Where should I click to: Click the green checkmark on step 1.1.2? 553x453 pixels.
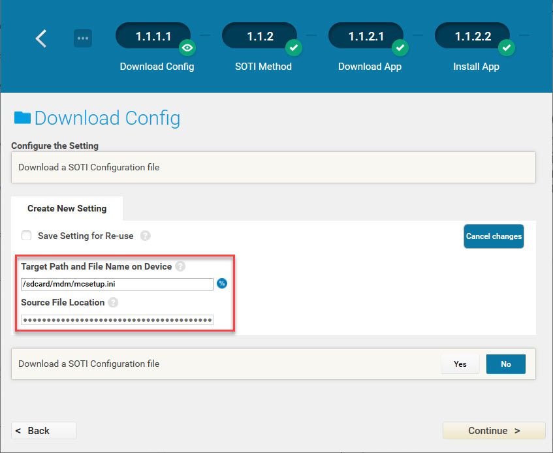[x=294, y=48]
